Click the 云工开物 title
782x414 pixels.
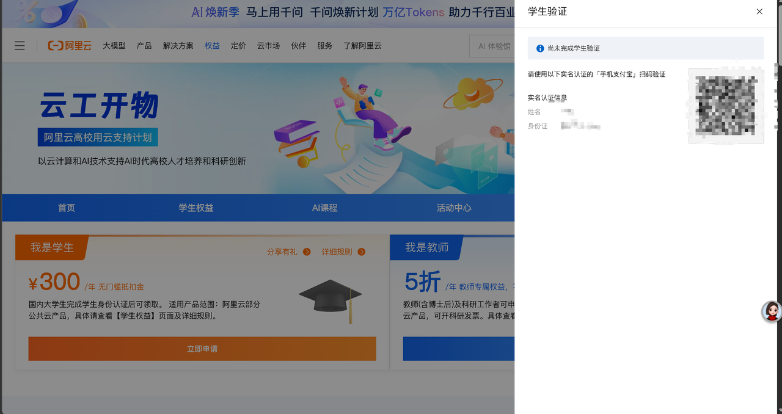(x=99, y=105)
